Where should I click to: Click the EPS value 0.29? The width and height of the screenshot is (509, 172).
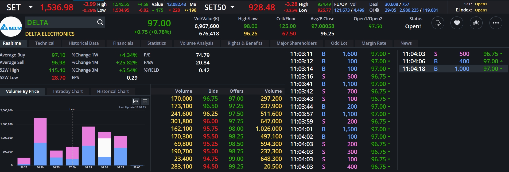click(x=132, y=78)
